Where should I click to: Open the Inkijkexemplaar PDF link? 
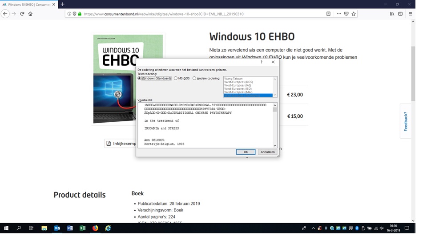(121, 144)
